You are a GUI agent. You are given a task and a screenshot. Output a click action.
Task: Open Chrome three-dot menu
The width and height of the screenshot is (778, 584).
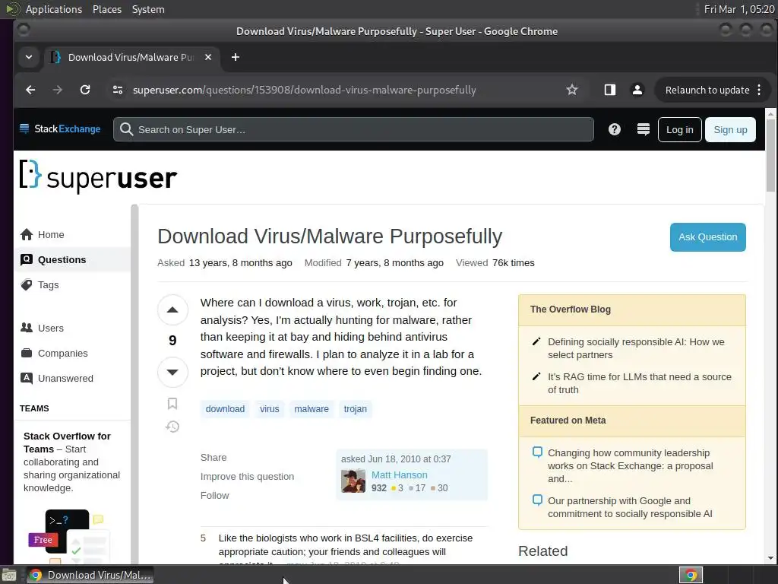coord(759,90)
